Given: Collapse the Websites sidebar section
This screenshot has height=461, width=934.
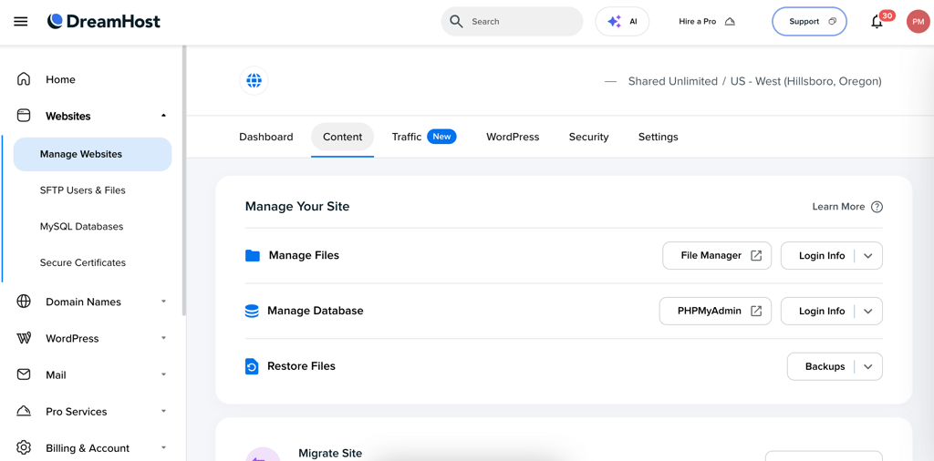Looking at the screenshot, I should pos(164,116).
